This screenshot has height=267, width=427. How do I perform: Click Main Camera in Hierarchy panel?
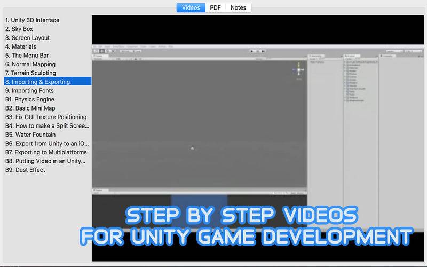tap(317, 62)
